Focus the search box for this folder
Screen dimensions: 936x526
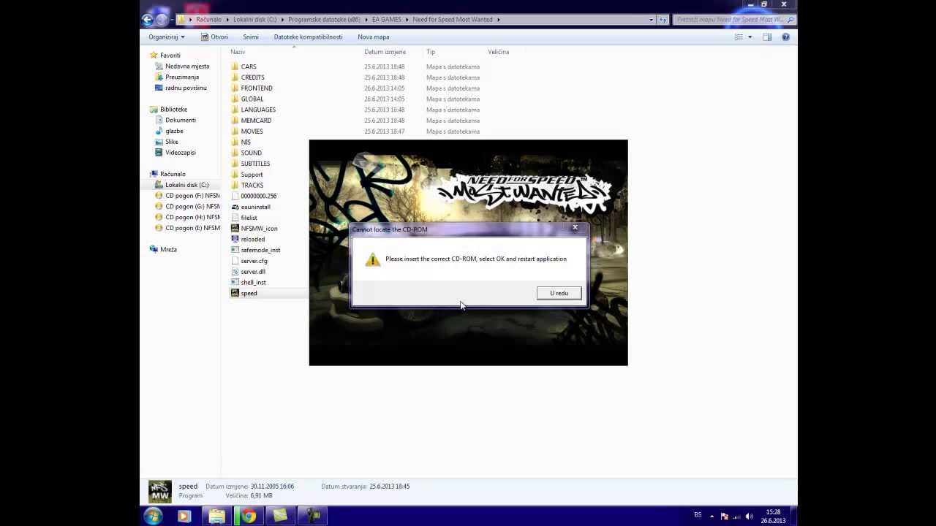733,20
